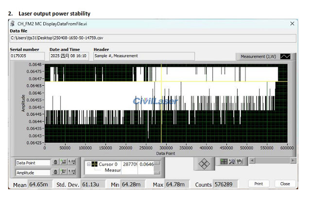Open the Measurement (J,W) plot legend

pos(258,57)
